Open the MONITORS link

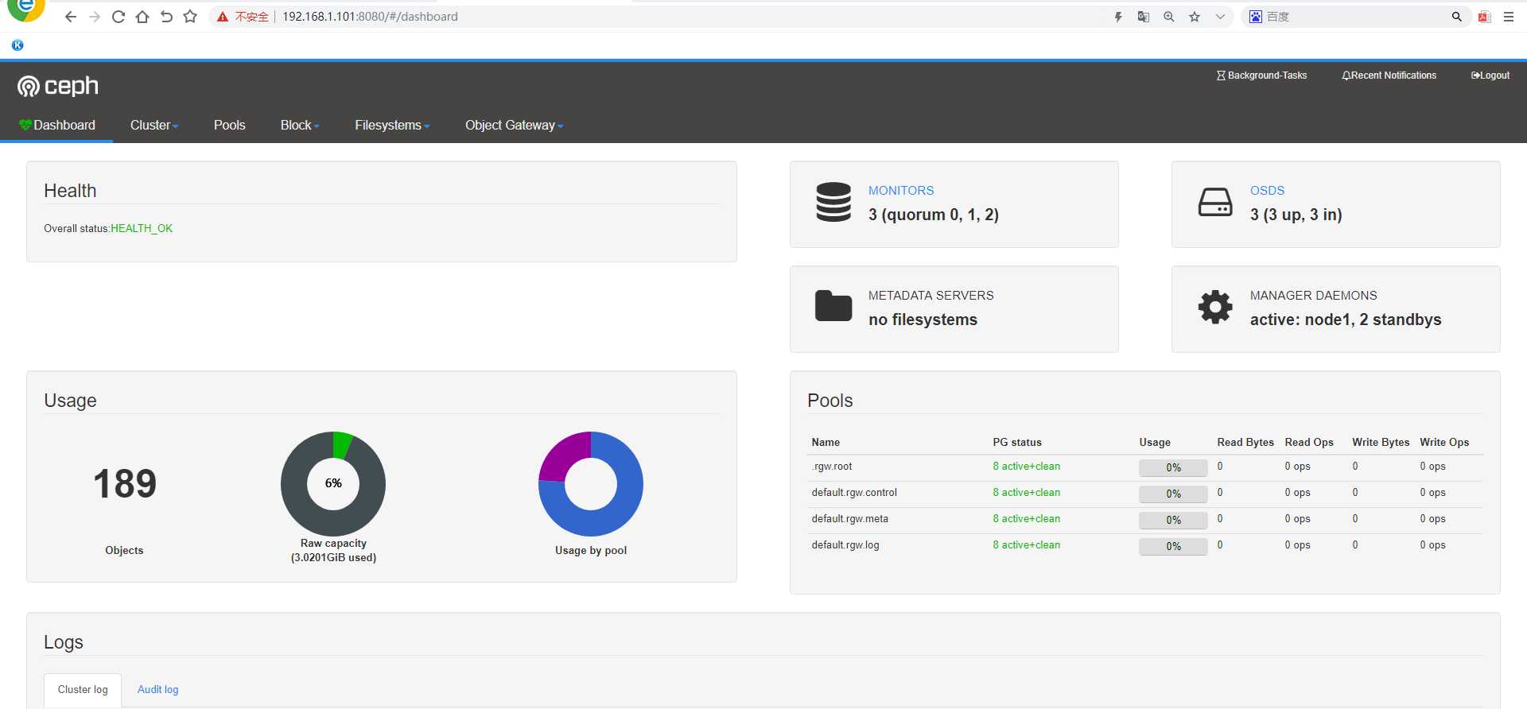[901, 191]
